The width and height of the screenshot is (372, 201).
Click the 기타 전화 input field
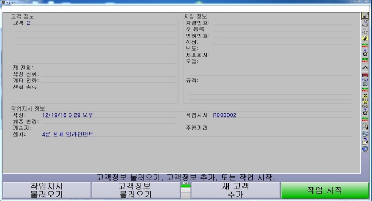click(109, 80)
